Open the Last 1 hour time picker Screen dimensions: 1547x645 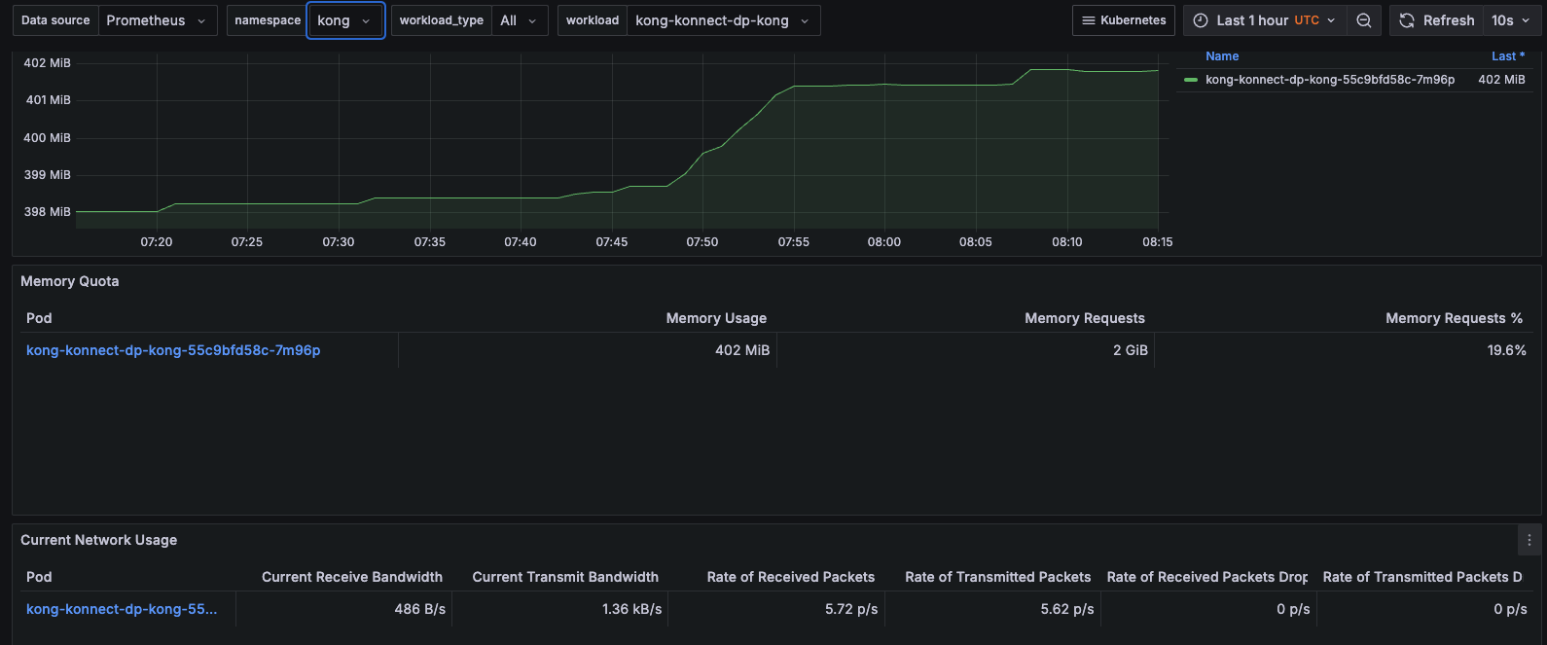(x=1265, y=20)
